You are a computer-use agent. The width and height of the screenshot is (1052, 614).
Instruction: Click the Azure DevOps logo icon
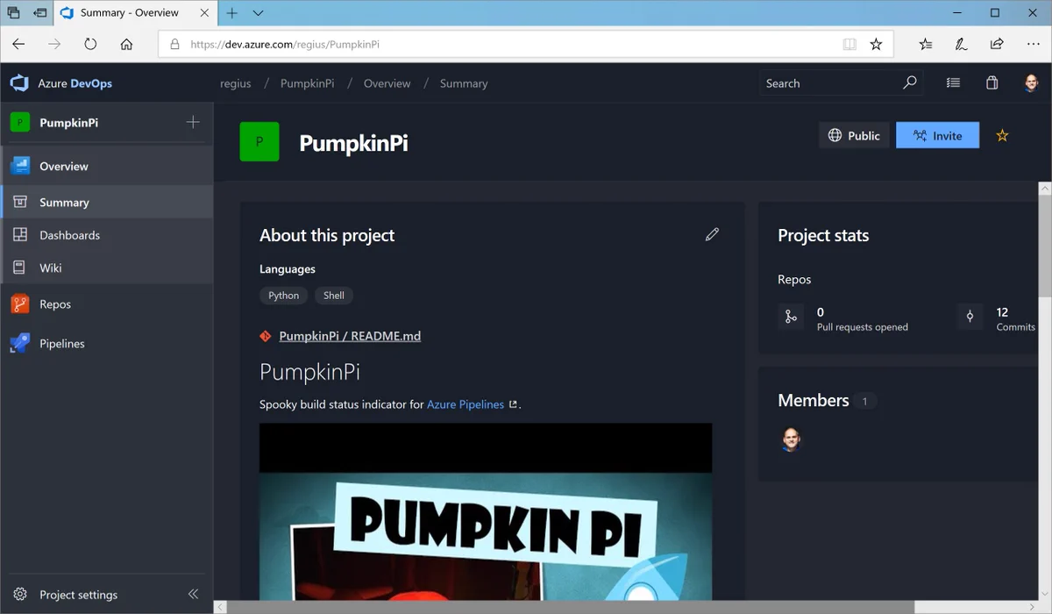tap(20, 83)
